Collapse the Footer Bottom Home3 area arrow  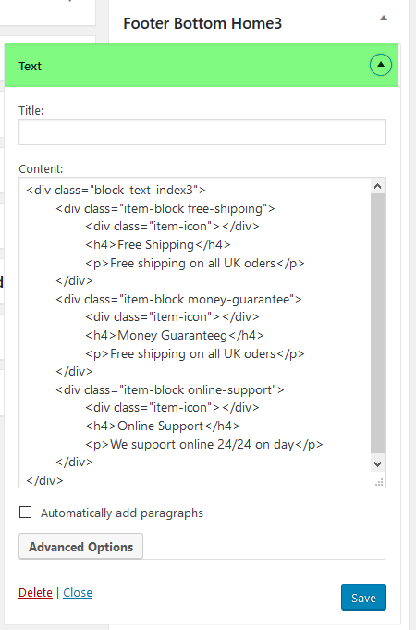[x=384, y=19]
